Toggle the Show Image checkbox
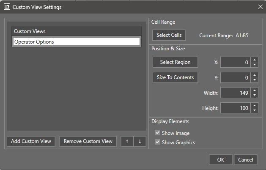Viewport: 266px width, 170px height. pos(158,133)
